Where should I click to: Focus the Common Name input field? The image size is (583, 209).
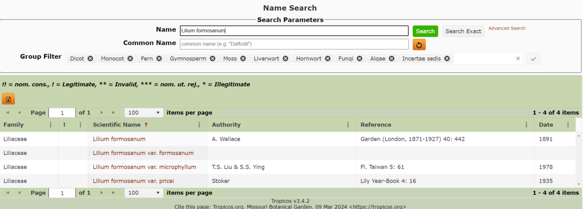click(x=294, y=44)
